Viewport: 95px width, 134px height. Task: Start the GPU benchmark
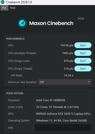tap(83, 45)
